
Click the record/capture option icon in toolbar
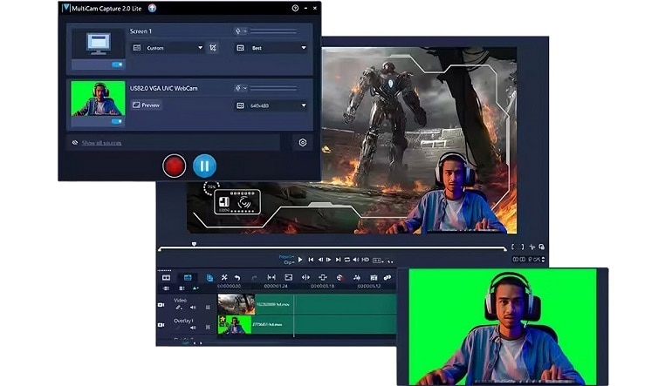[x=288, y=278]
